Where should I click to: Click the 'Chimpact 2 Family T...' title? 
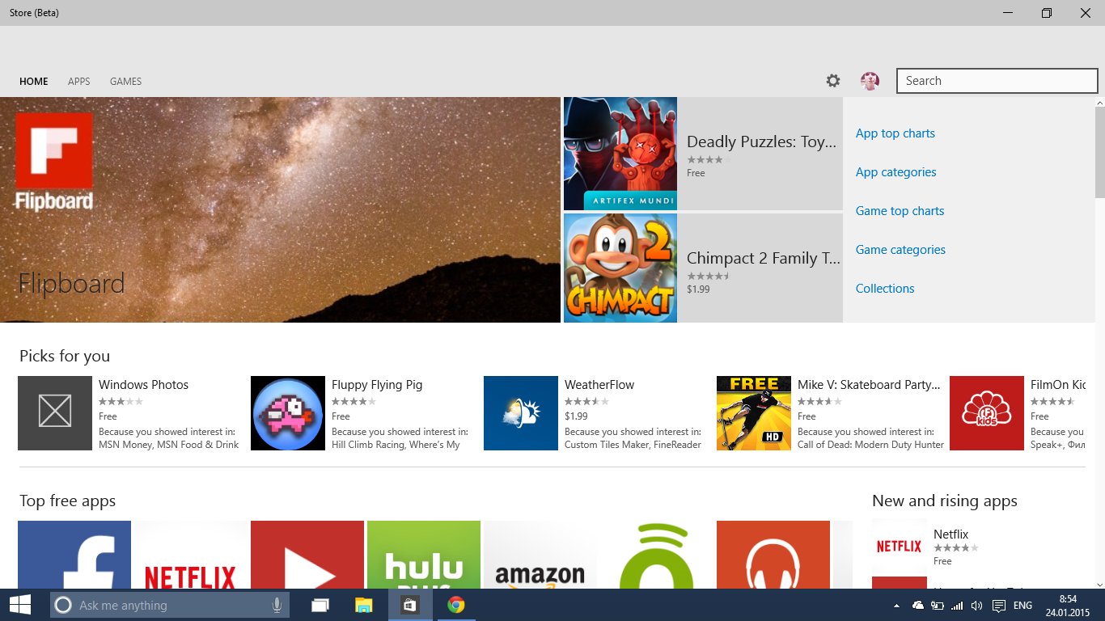(x=764, y=259)
